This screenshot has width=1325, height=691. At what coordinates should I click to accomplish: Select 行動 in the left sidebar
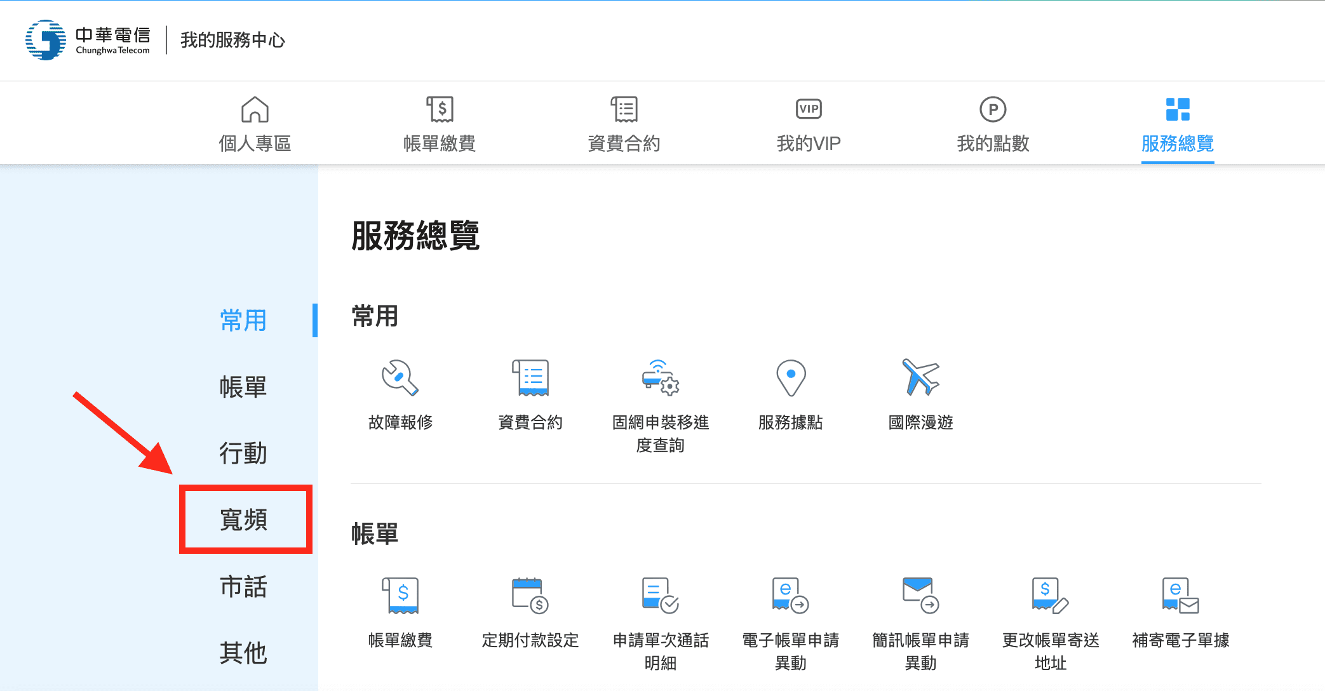[243, 453]
